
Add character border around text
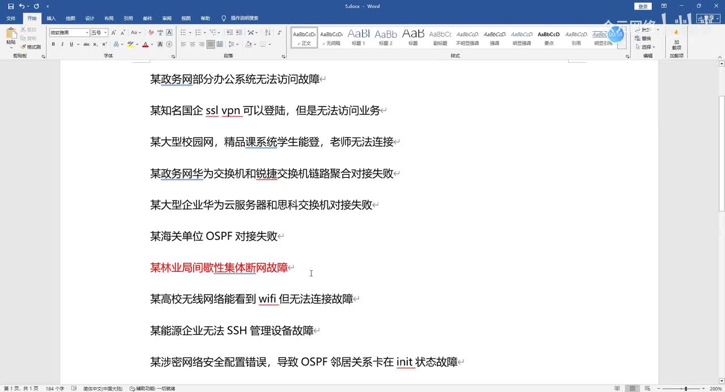(x=169, y=33)
